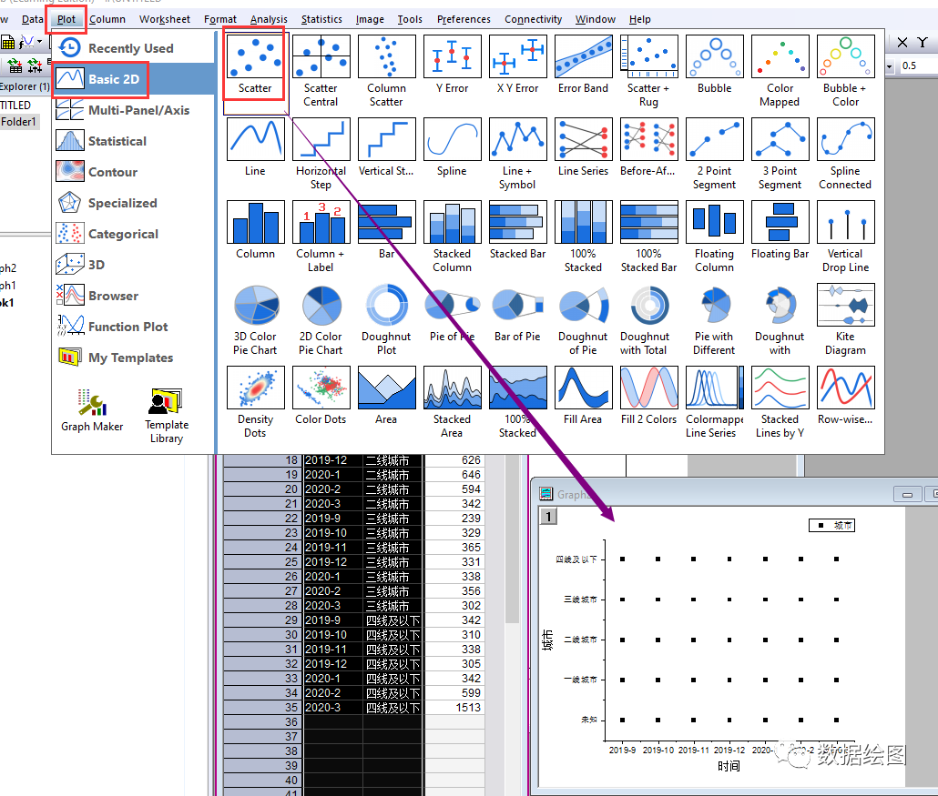Choose the Horizontal Step plot
The width and height of the screenshot is (938, 796).
pyautogui.click(x=321, y=154)
